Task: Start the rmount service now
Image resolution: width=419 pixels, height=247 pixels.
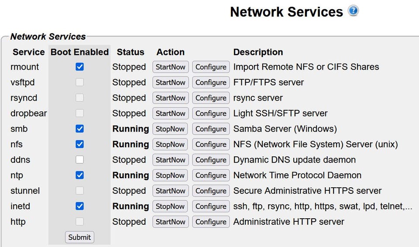Action: pos(171,67)
